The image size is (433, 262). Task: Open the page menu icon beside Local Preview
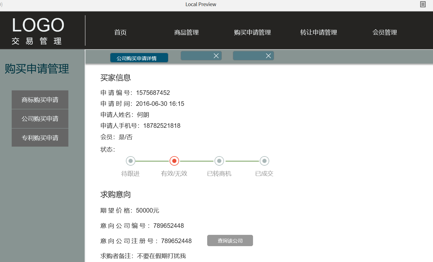pos(423,4)
